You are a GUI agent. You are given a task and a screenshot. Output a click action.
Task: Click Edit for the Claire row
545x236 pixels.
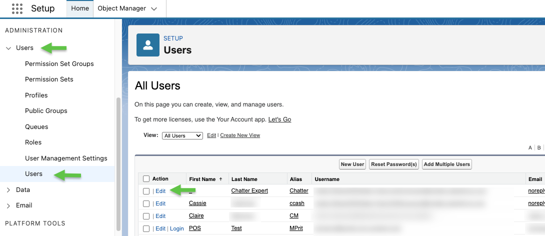point(160,216)
